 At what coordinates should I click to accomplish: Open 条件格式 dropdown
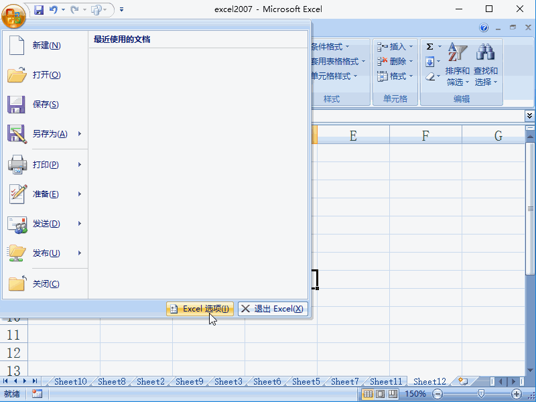tap(330, 46)
